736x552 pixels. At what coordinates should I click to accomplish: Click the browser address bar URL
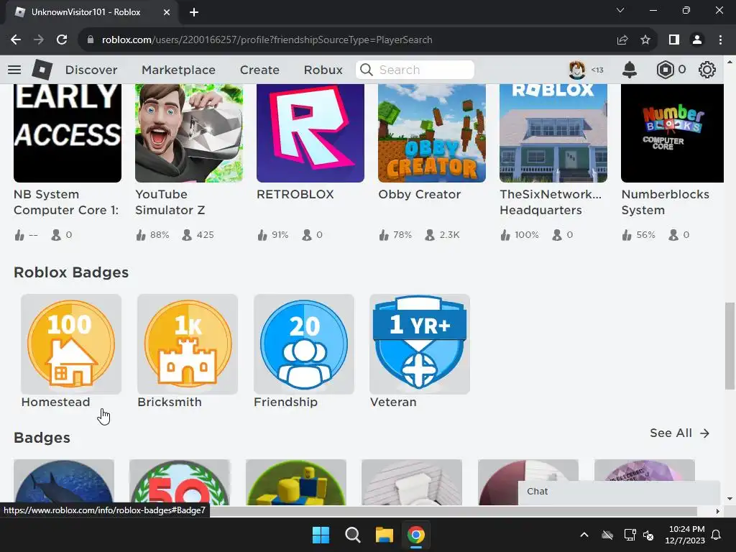pyautogui.click(x=267, y=40)
